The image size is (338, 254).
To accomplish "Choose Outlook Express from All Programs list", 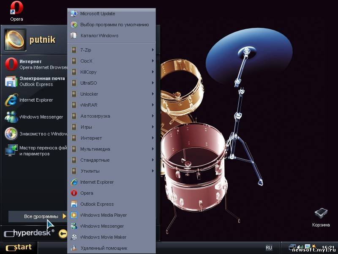I will (112, 204).
